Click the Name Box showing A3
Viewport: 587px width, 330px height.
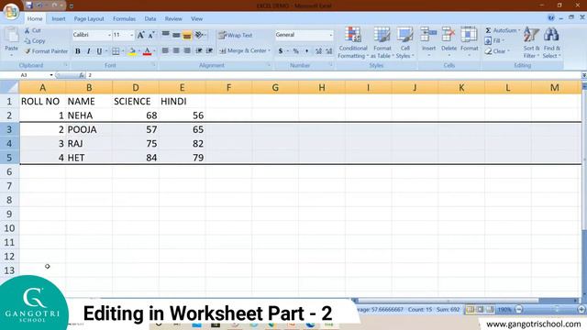(x=34, y=75)
